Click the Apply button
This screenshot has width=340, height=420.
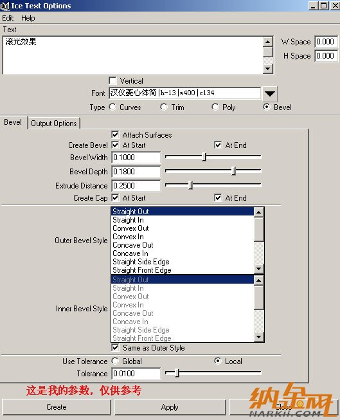point(170,407)
